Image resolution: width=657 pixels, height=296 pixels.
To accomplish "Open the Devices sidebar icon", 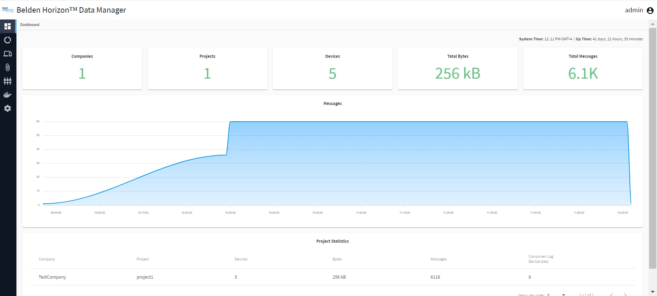I will point(8,54).
